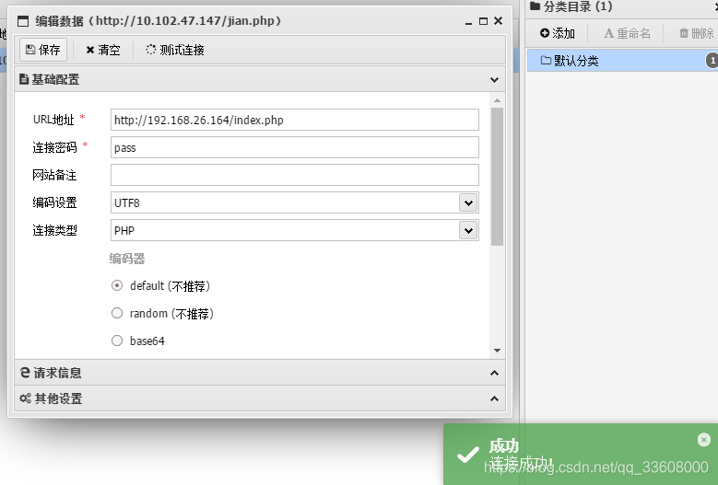718x485 pixels.
Task: Click the 基础配置 header document icon
Action: click(23, 79)
